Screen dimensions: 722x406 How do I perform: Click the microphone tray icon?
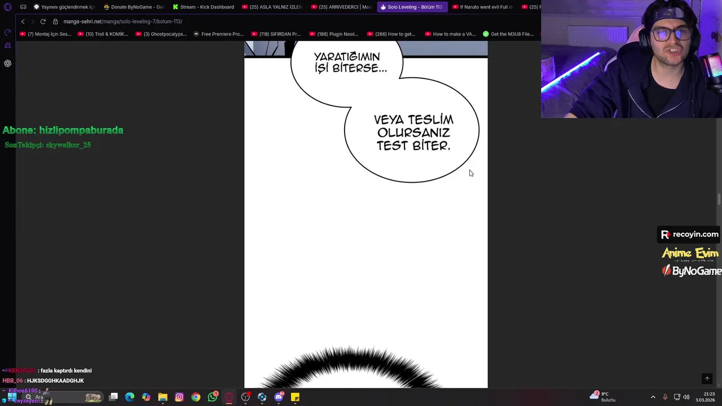665,397
